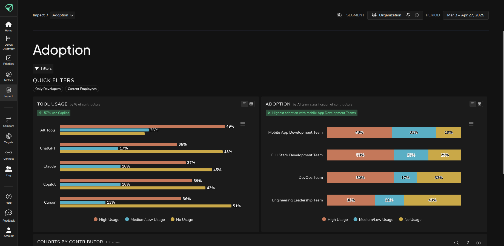Click the app logo in sidebar
Image resolution: width=504 pixels, height=246 pixels.
point(9,8)
